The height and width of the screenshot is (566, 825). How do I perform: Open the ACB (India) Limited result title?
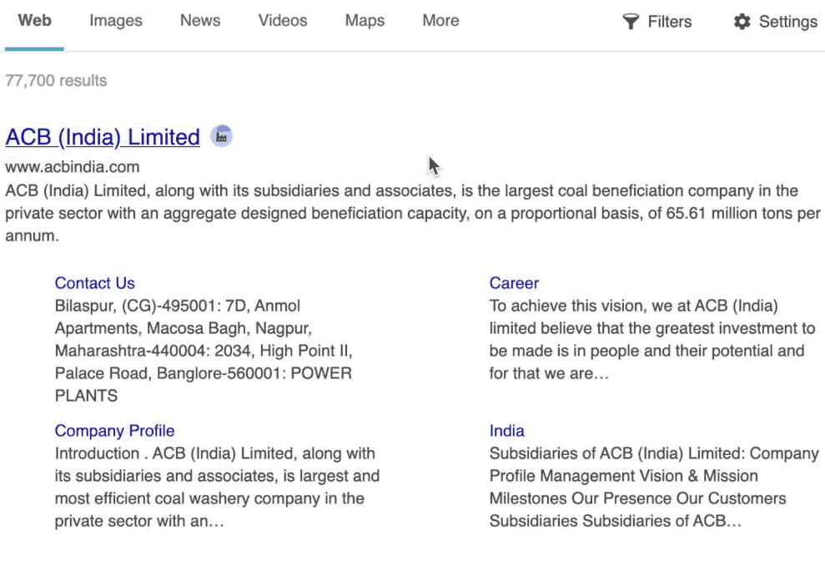tap(103, 137)
